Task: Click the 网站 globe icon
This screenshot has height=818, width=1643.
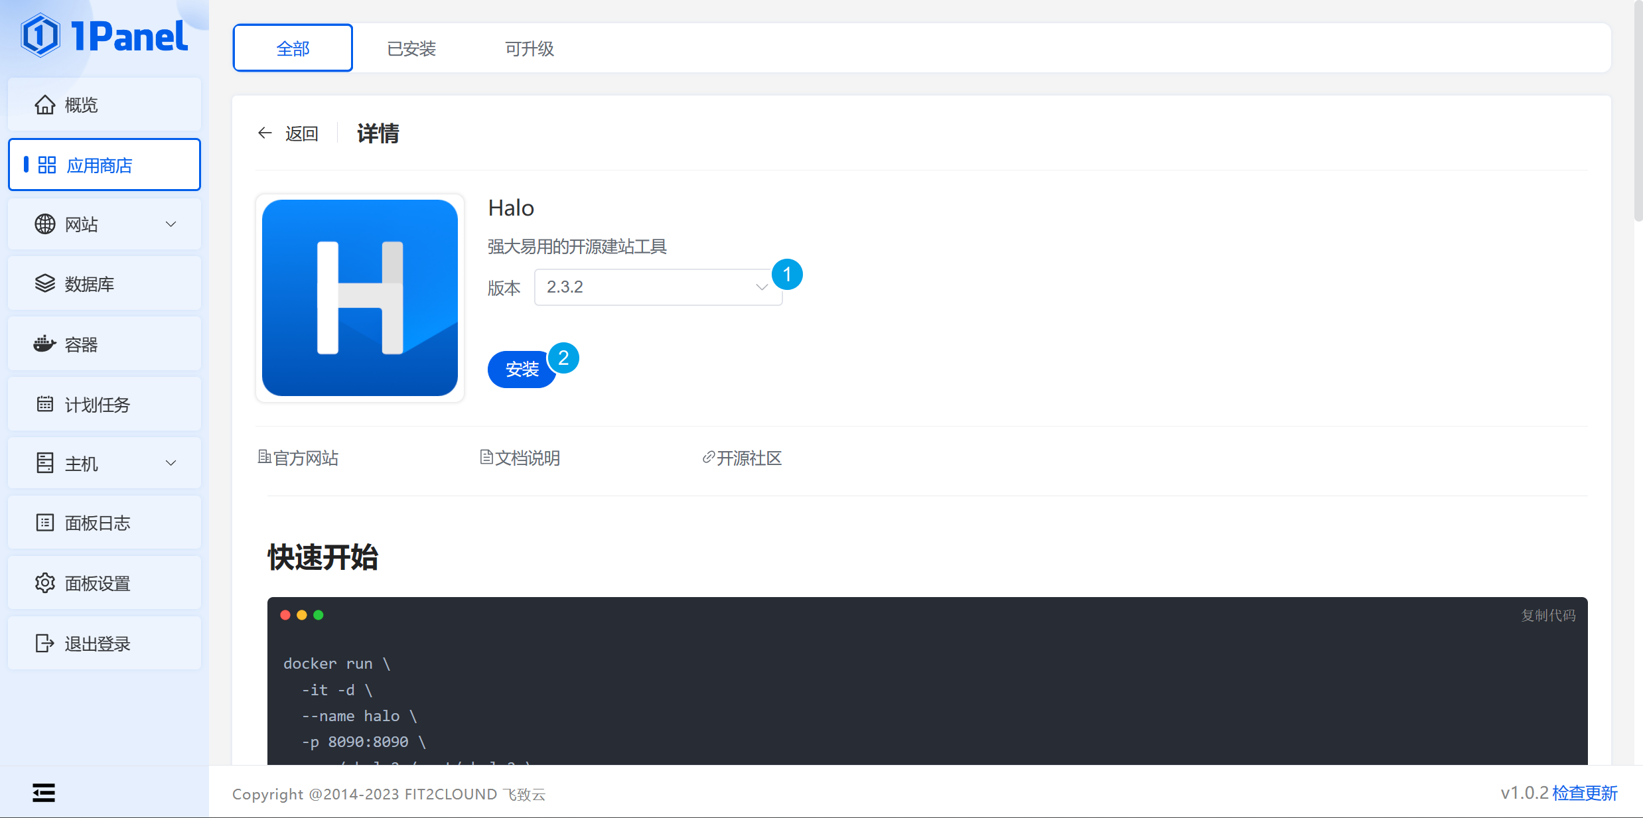Action: tap(45, 224)
